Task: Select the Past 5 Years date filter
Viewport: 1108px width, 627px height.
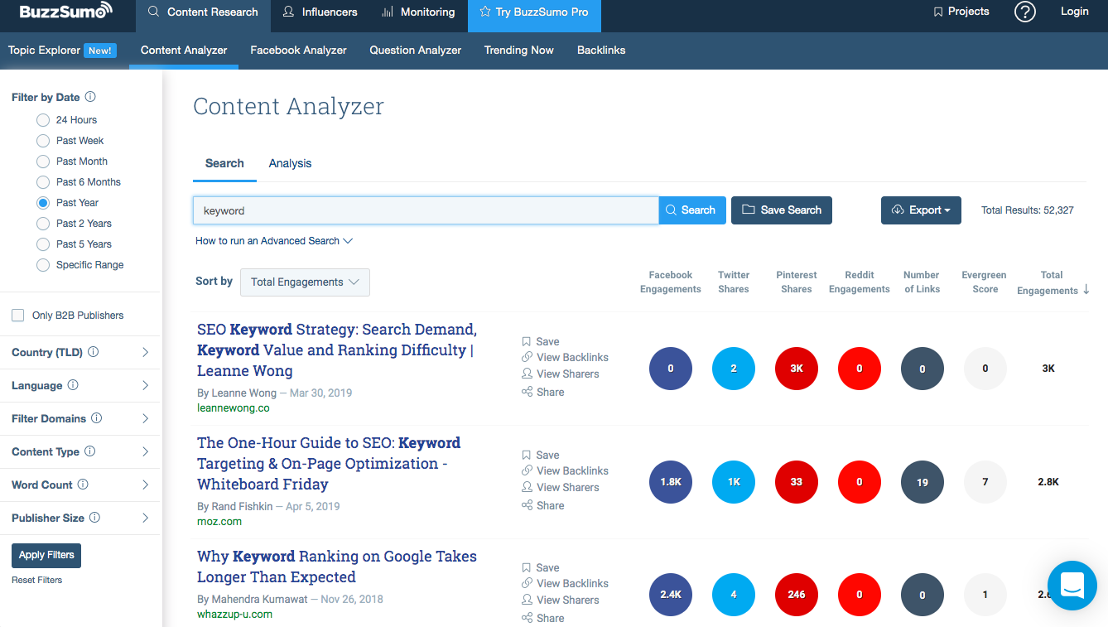Action: coord(43,244)
